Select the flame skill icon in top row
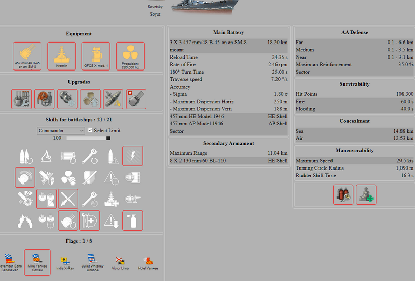This screenshot has width=415, height=281. [46, 156]
